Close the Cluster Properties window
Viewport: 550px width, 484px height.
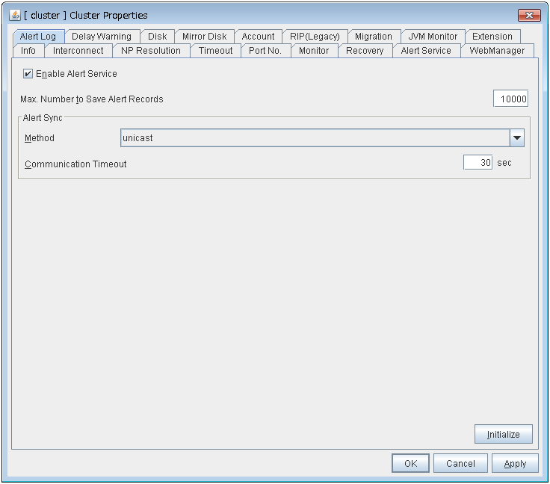pos(529,15)
